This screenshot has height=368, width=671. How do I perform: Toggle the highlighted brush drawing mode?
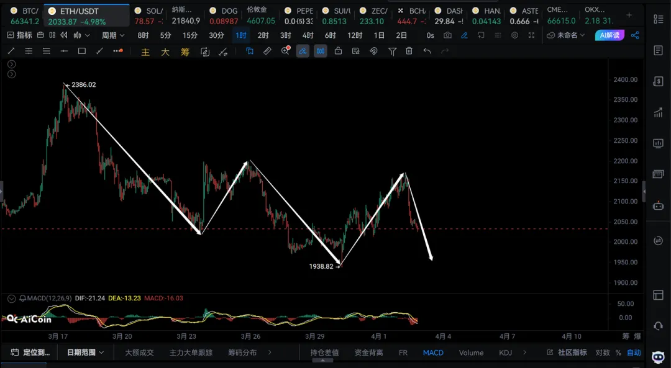(x=303, y=52)
